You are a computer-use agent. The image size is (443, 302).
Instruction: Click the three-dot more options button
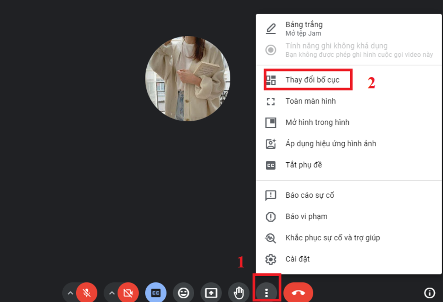[266, 293]
